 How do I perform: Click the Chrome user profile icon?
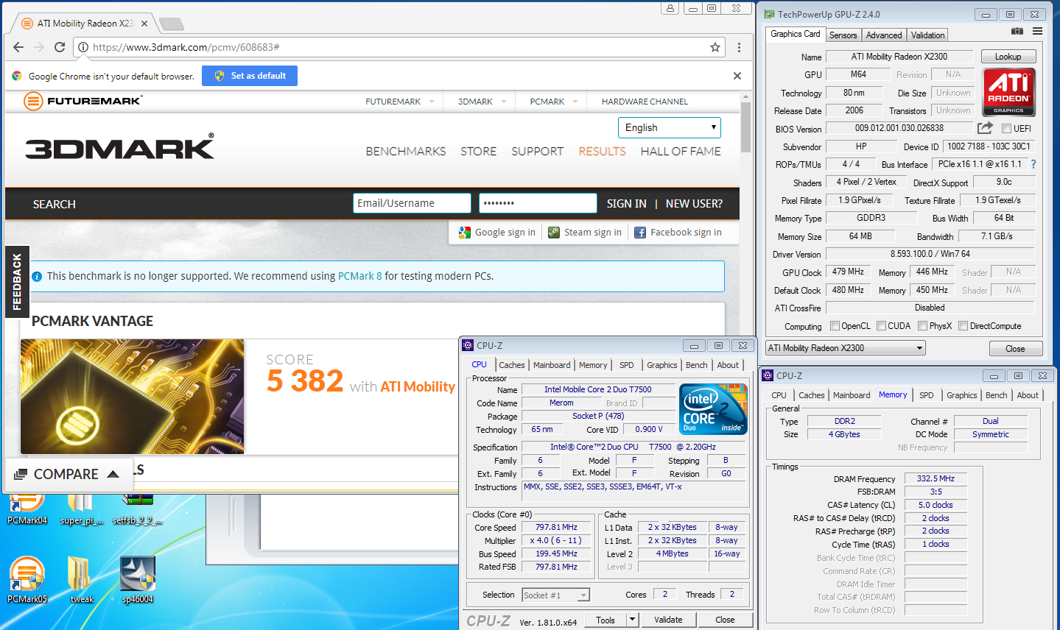point(670,8)
